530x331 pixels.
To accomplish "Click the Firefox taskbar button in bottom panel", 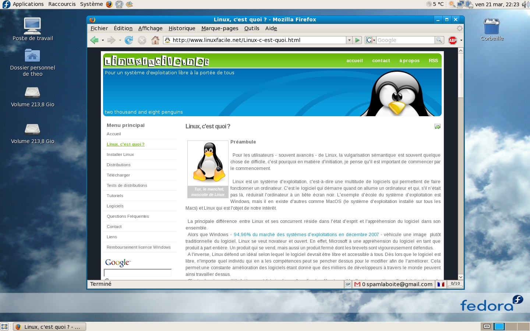I will coord(50,327).
